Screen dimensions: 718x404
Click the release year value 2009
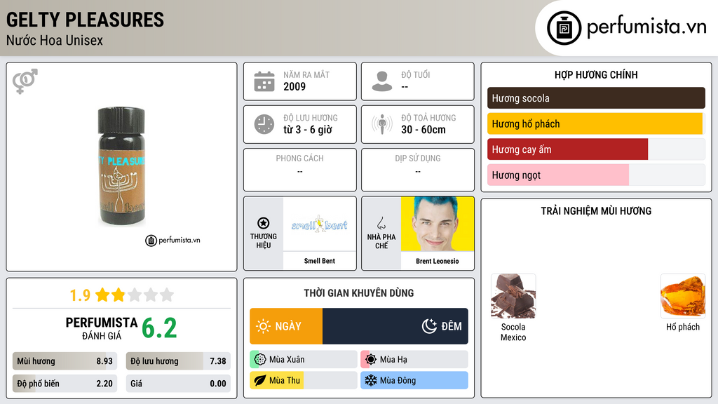pyautogui.click(x=294, y=86)
